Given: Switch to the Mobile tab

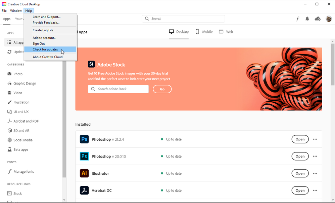Looking at the screenshot, I should pos(204,31).
